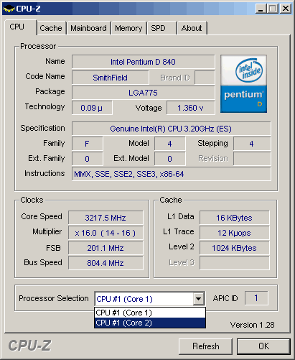Click the Genuine Intel(R) CPU 3.20GHz specification

[x=171, y=129]
